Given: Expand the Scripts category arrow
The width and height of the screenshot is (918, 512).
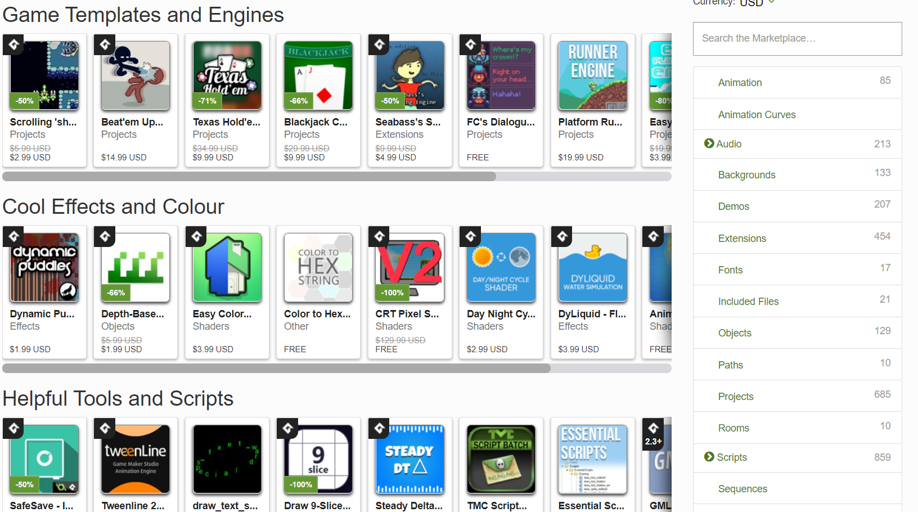Looking at the screenshot, I should tap(709, 457).
